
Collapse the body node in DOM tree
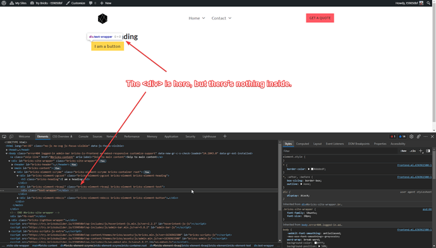tap(7, 153)
